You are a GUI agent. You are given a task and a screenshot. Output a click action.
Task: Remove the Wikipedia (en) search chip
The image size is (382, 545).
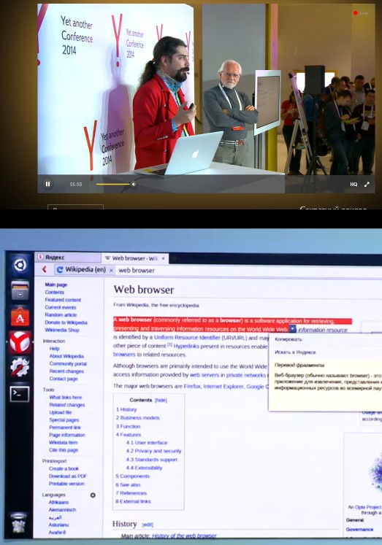click(x=111, y=270)
